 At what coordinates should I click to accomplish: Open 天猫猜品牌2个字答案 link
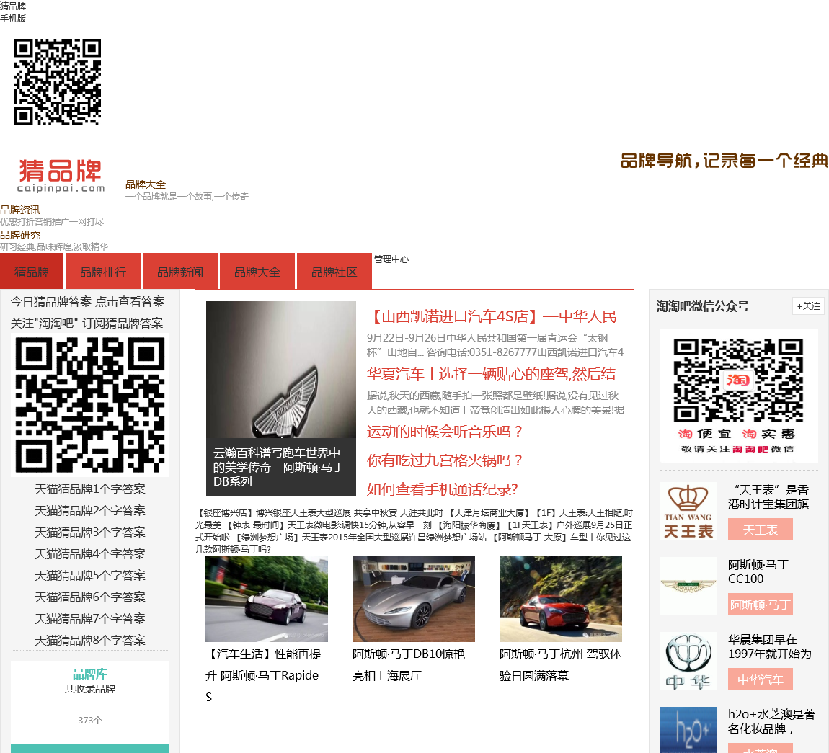coord(90,510)
